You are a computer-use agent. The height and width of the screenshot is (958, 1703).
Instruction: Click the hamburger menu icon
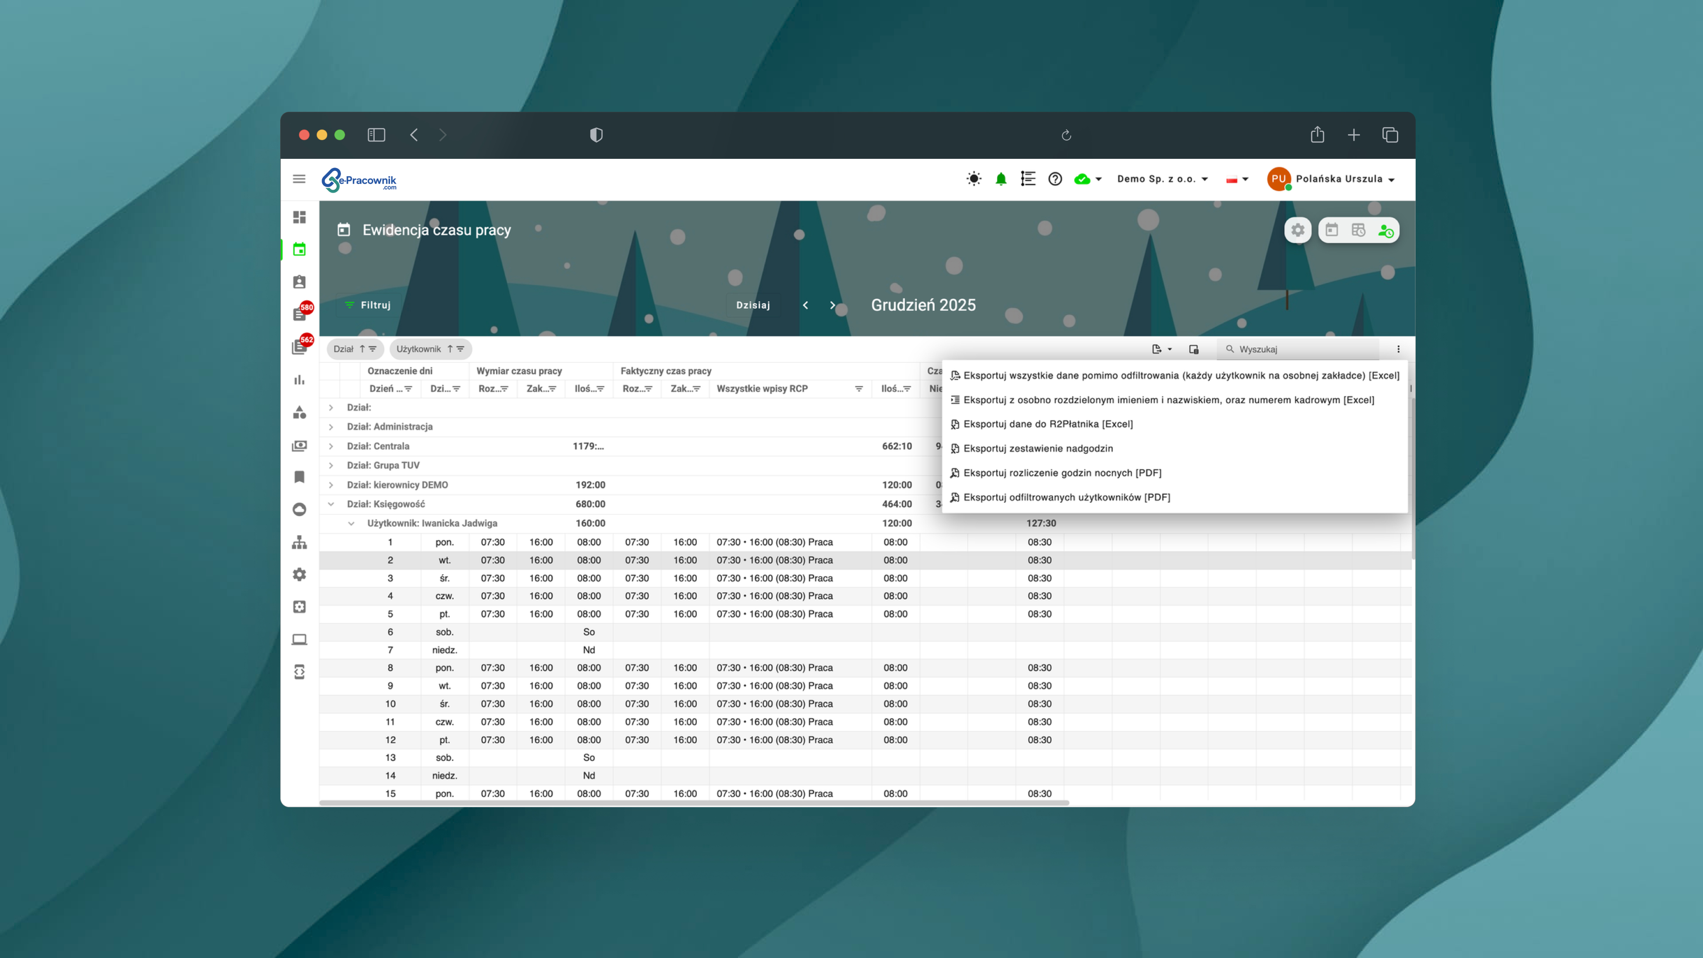[299, 179]
